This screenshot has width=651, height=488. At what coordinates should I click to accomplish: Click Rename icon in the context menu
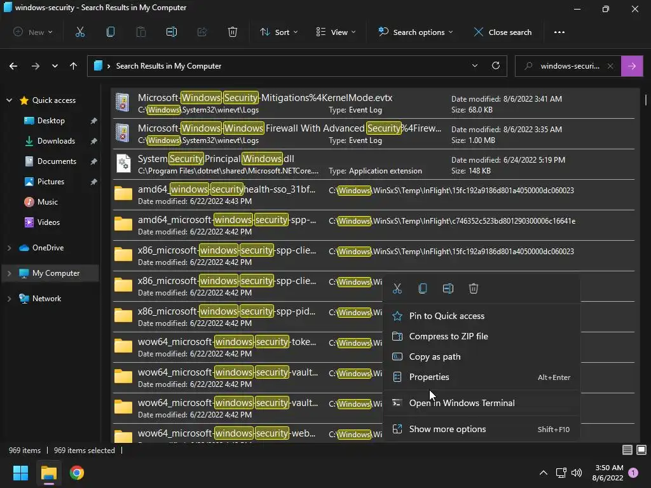[448, 288]
